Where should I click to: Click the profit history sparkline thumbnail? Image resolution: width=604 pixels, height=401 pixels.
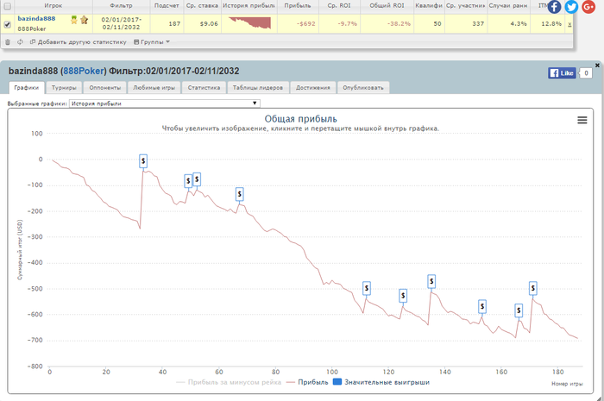249,23
